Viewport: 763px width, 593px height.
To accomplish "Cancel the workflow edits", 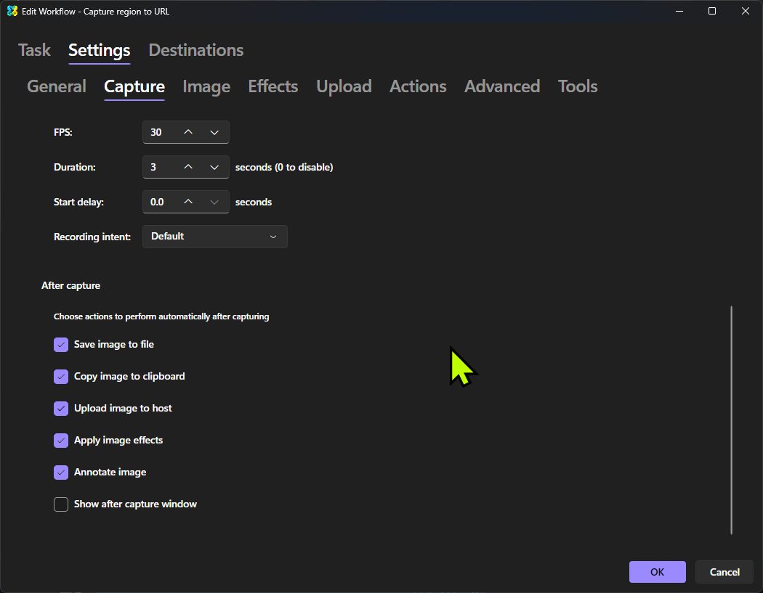I will [x=724, y=572].
